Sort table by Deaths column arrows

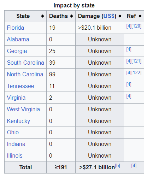[x=71, y=16]
